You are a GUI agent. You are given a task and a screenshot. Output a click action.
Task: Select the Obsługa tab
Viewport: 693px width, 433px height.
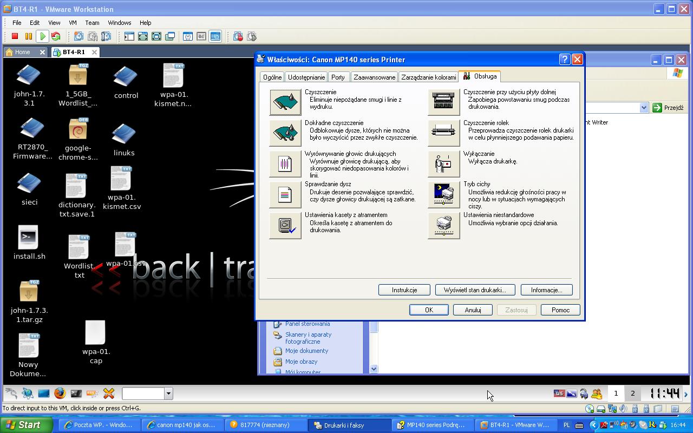click(x=480, y=76)
